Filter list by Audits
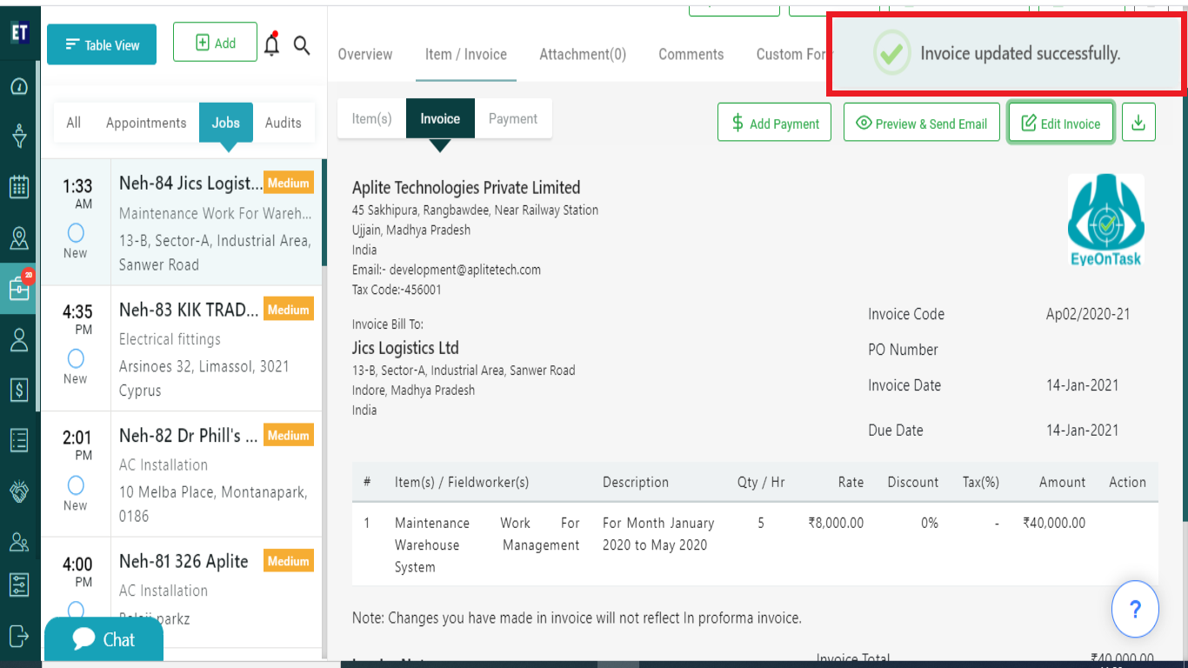Image resolution: width=1188 pixels, height=668 pixels. tap(284, 123)
